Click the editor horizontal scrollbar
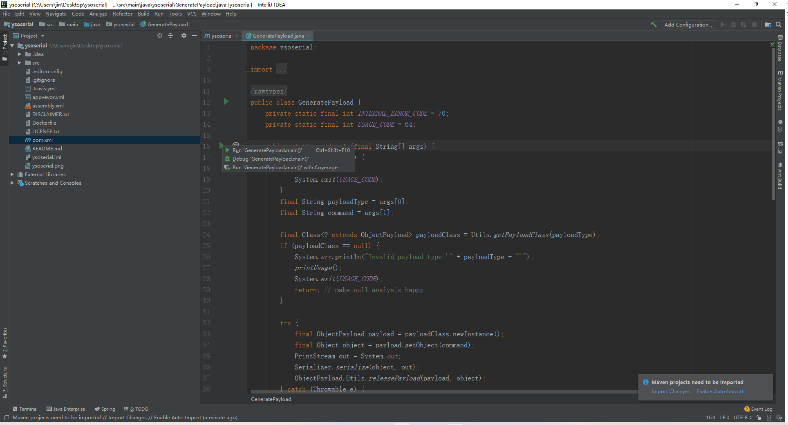 [x=443, y=391]
